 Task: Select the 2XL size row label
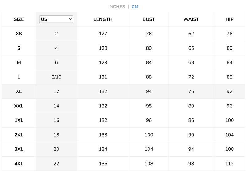tap(19, 135)
